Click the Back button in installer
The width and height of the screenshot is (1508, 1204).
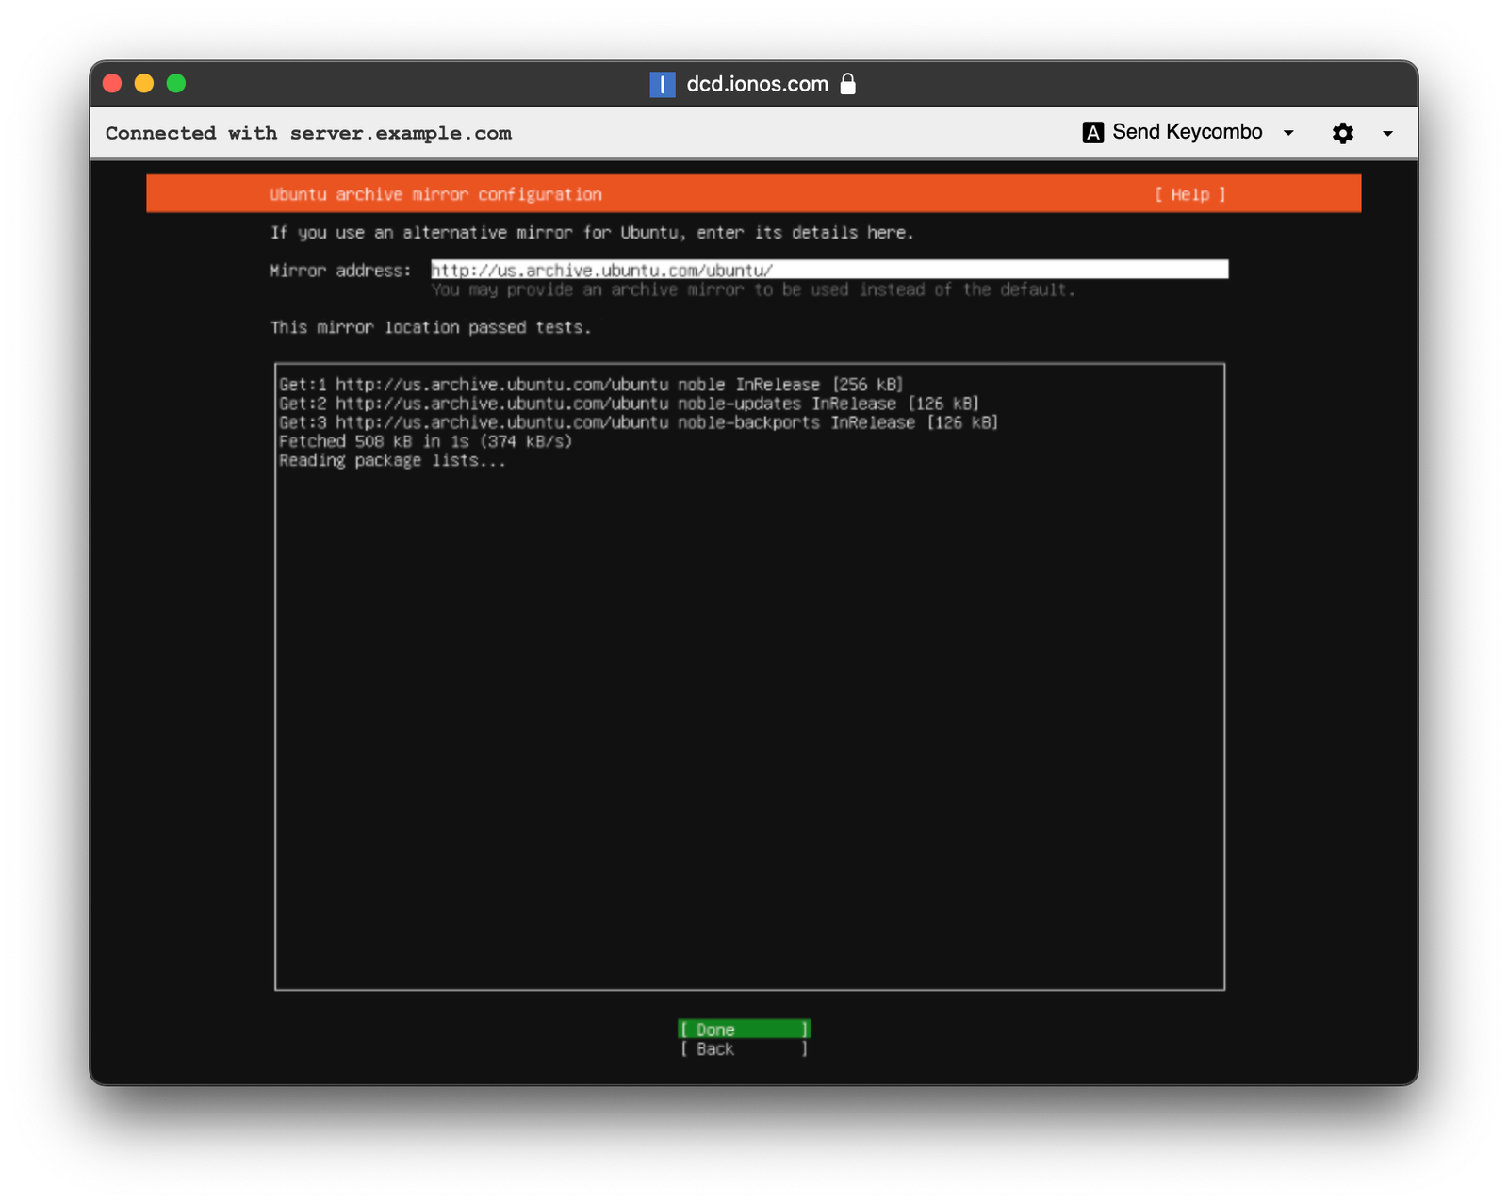(x=744, y=1048)
